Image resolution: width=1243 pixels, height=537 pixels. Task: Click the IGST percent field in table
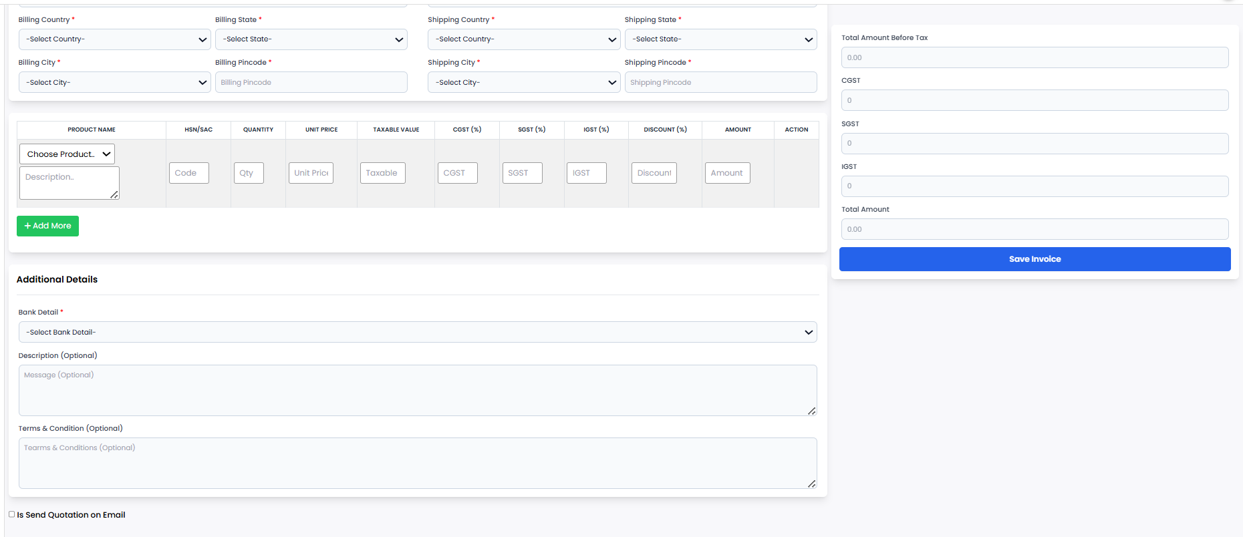click(587, 173)
